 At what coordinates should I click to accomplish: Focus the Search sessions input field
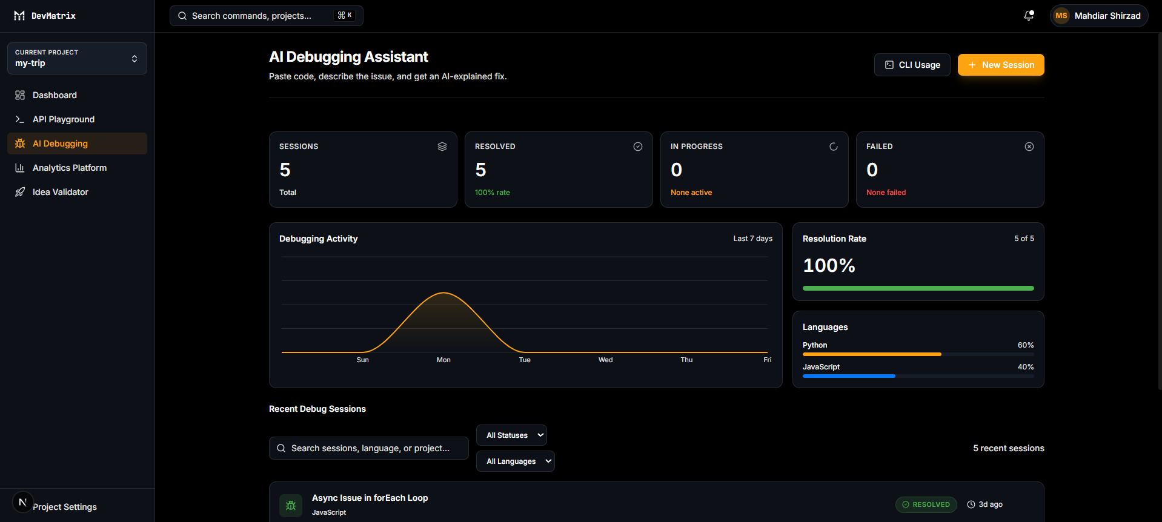pyautogui.click(x=369, y=448)
